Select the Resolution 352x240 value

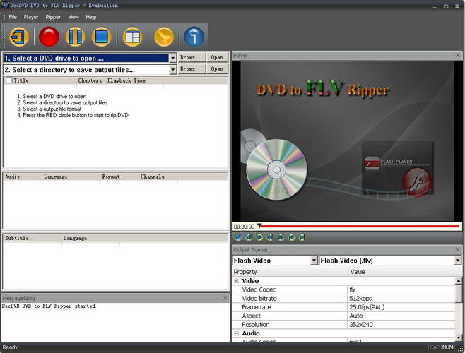tap(401, 325)
